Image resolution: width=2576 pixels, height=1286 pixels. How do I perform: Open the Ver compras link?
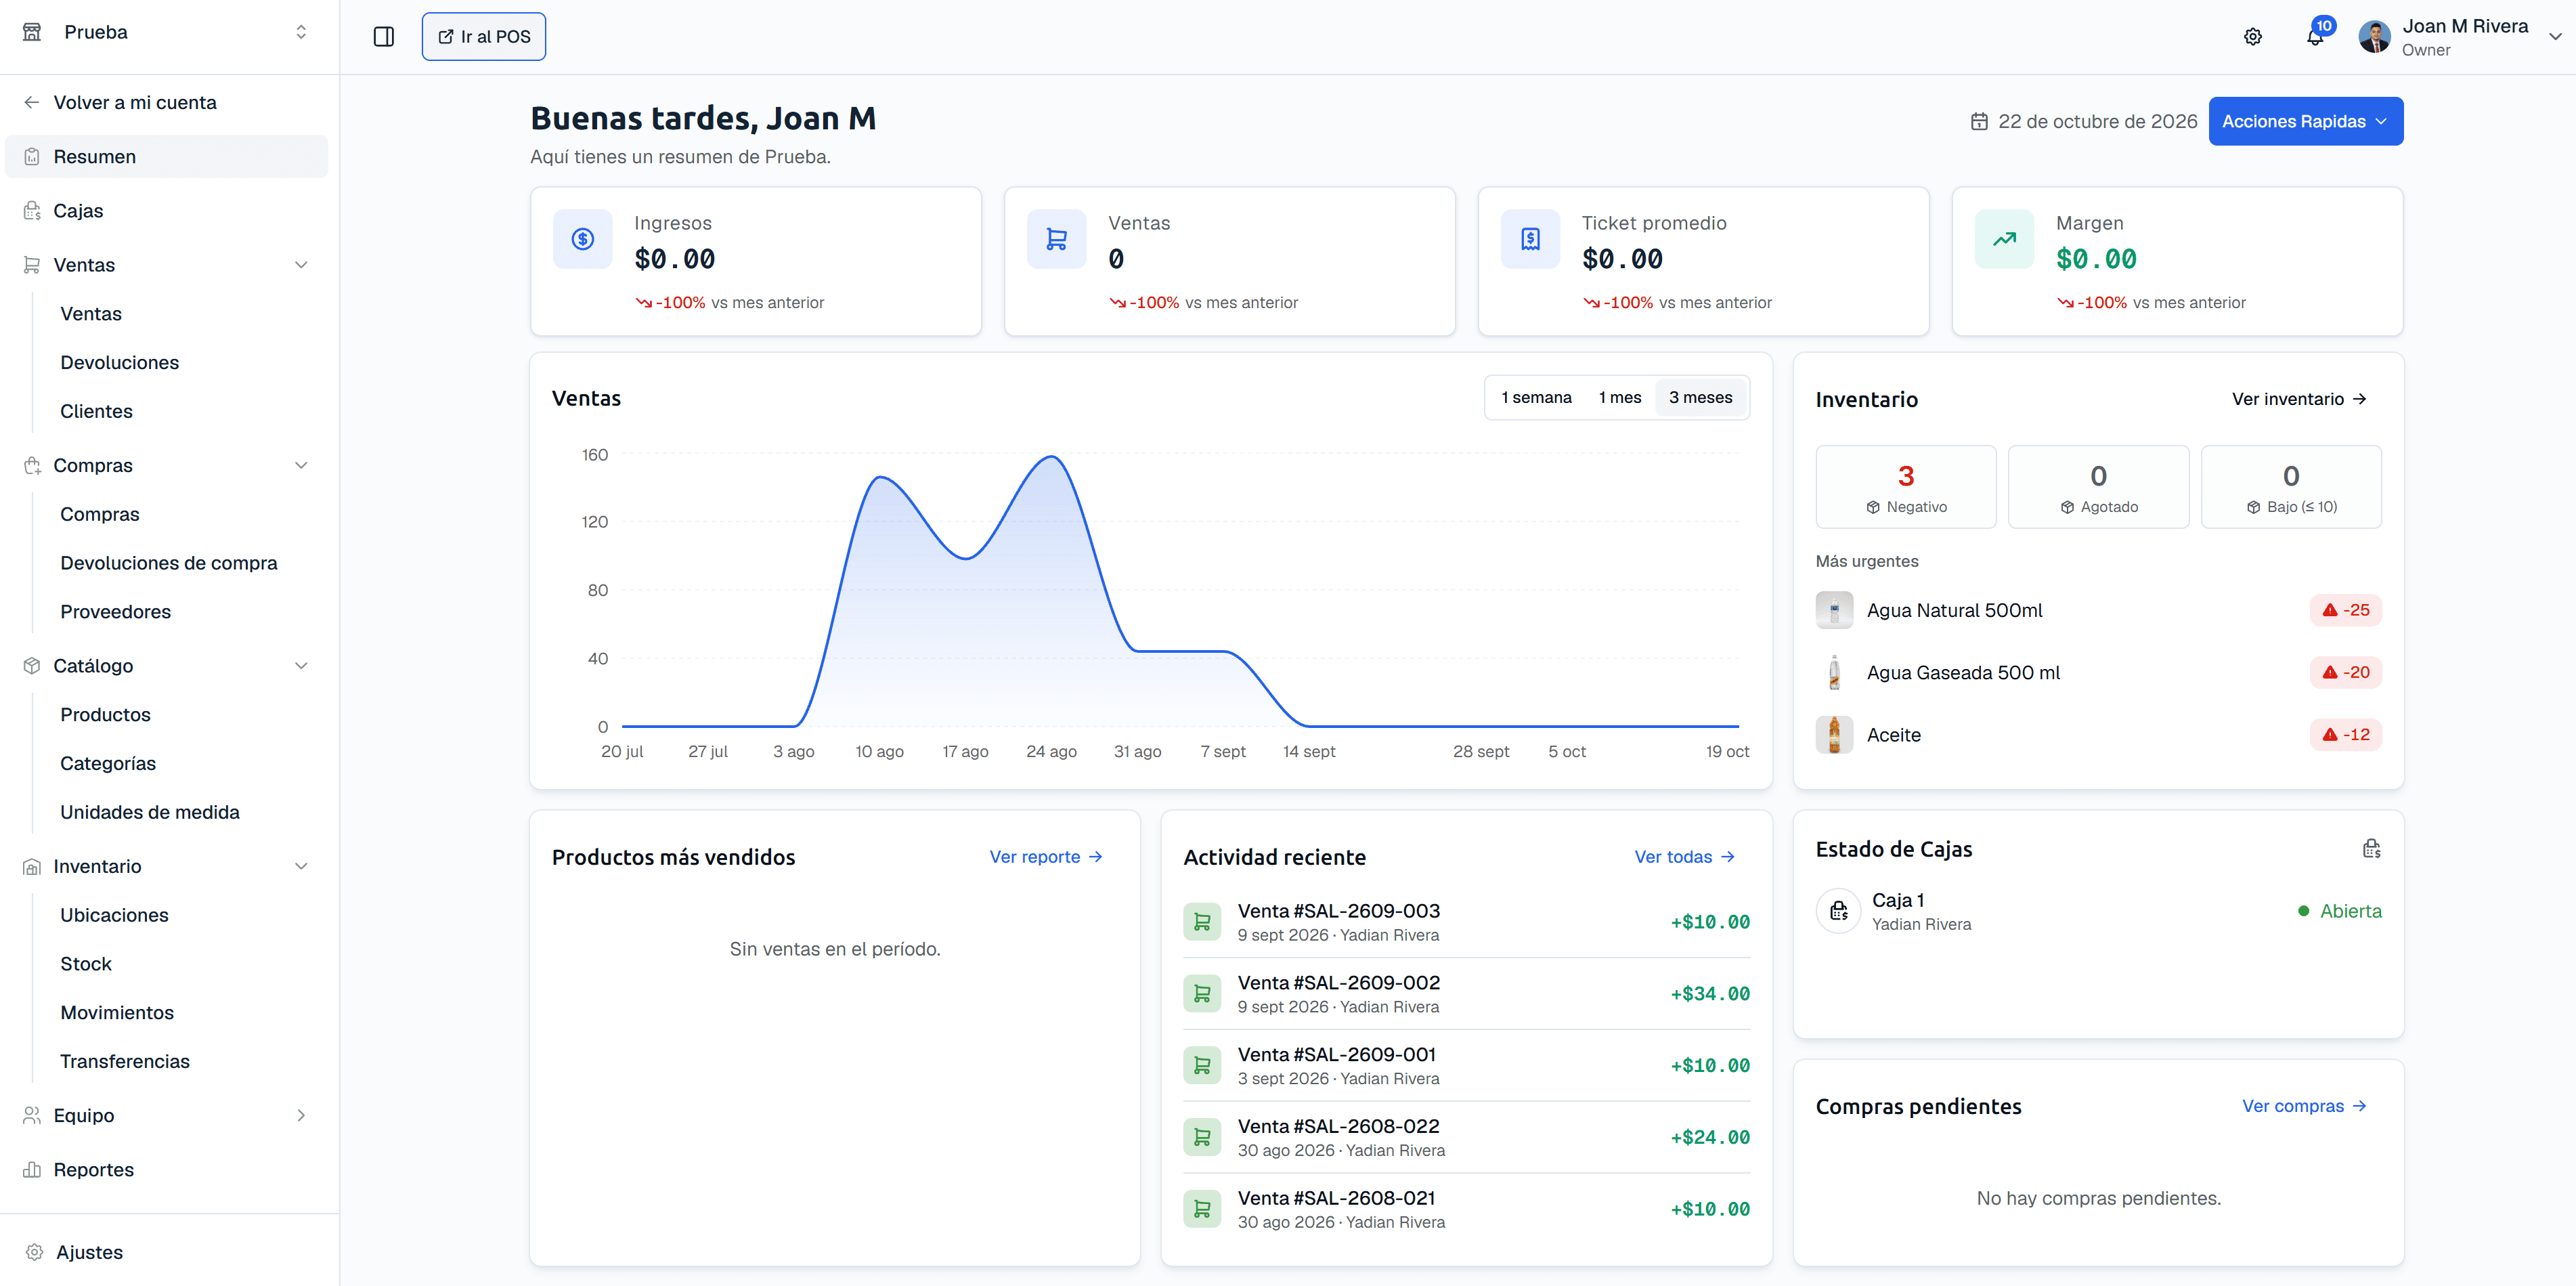2304,1106
